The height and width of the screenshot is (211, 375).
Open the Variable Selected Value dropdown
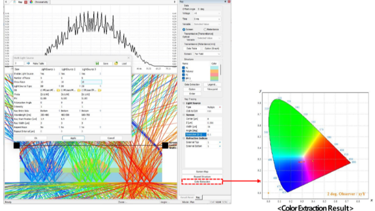(207, 24)
